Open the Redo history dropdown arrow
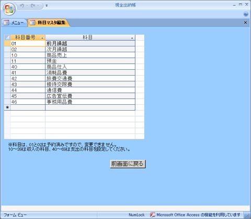 38,6
